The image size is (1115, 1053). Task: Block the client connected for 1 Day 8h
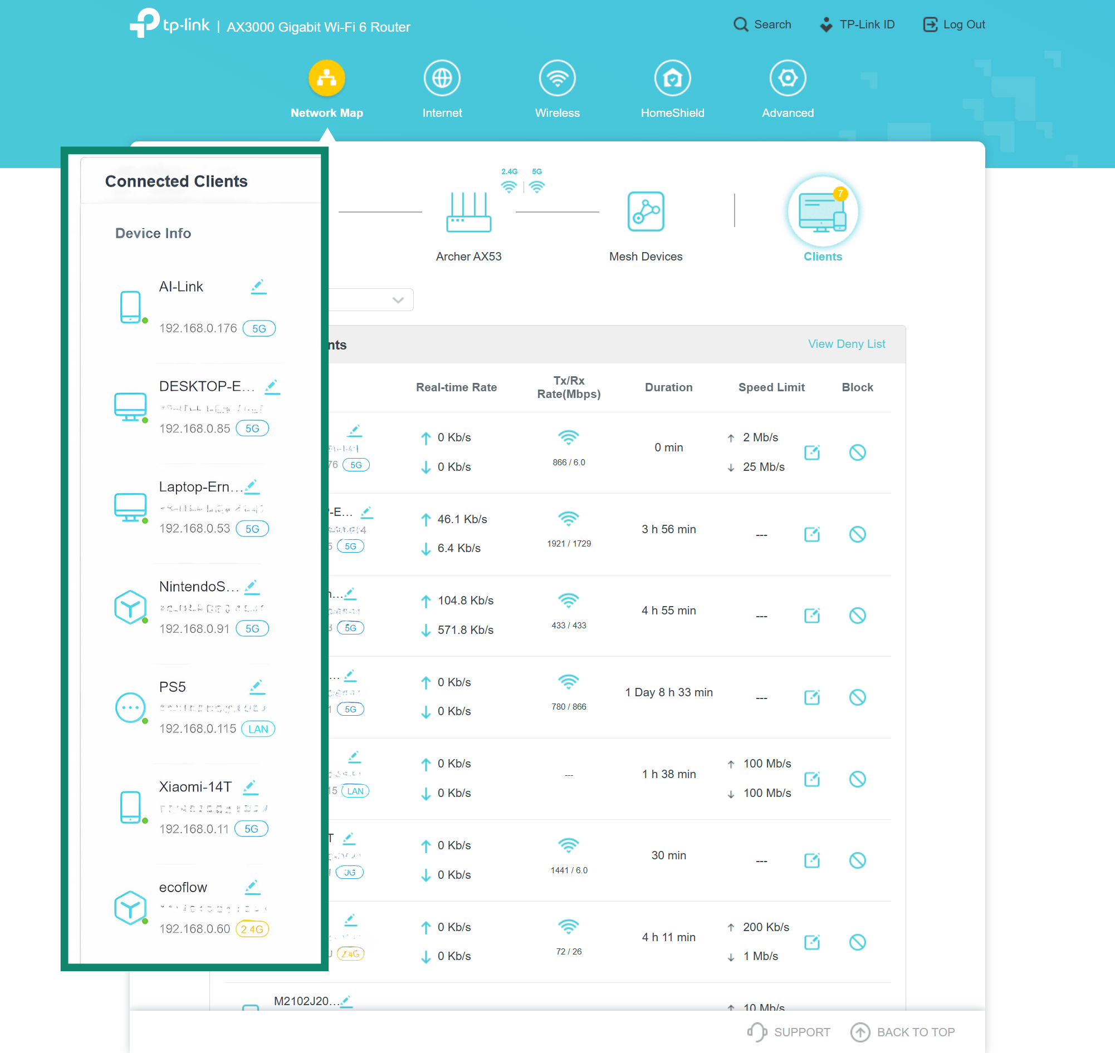[857, 697]
